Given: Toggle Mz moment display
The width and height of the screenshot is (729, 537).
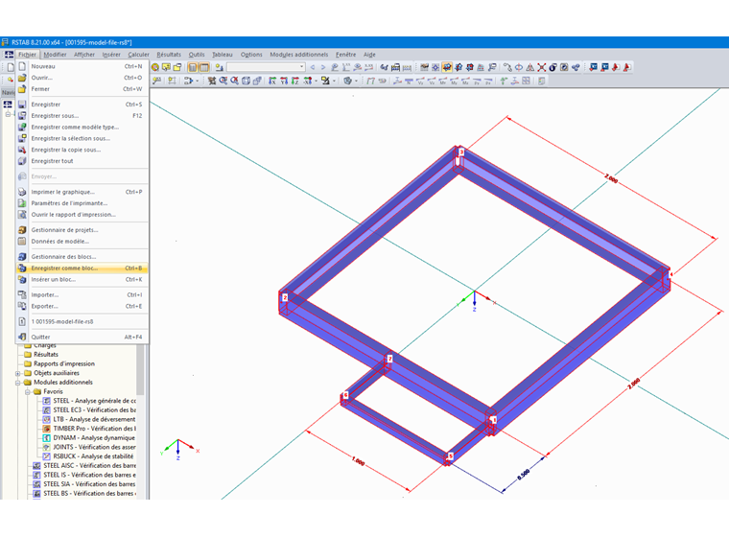Looking at the screenshot, I should 465,81.
